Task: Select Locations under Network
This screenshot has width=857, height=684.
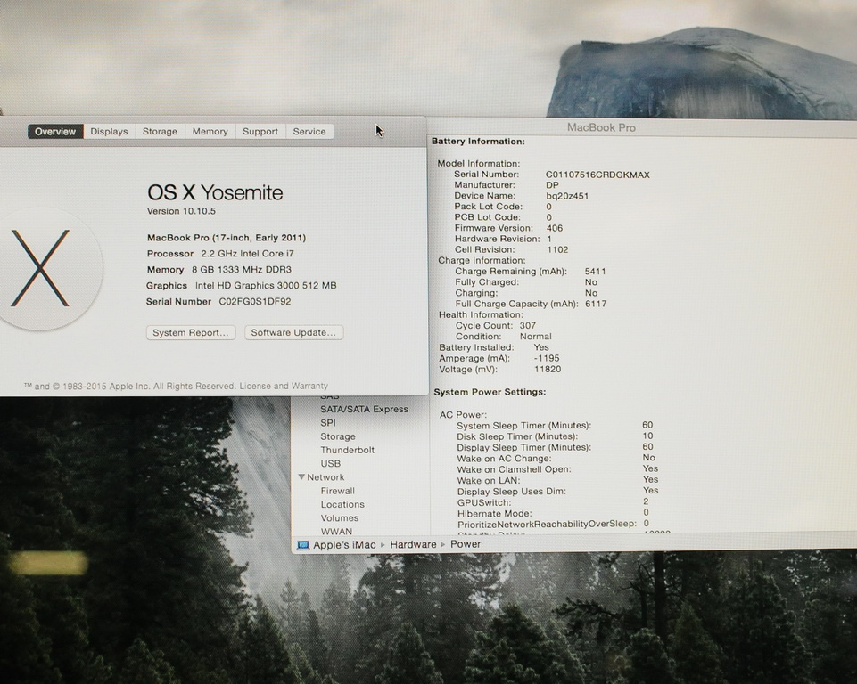Action: click(342, 504)
